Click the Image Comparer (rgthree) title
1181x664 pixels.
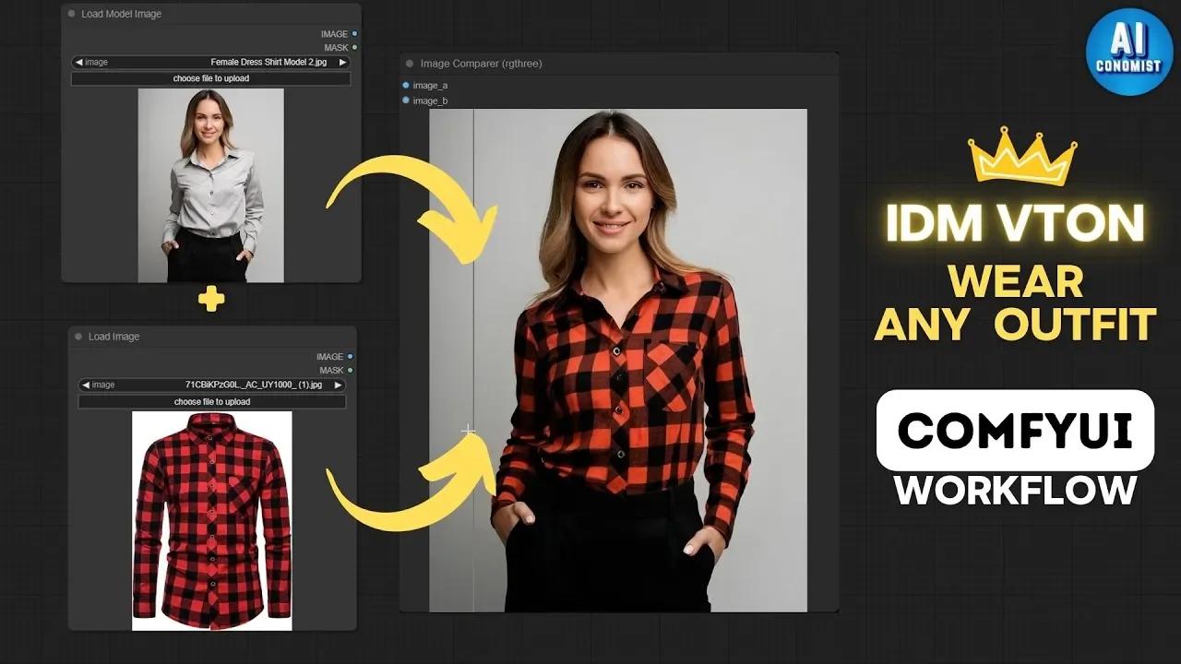pos(481,64)
